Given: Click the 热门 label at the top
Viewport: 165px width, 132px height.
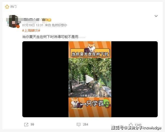Looking at the screenshot, I should click(13, 7).
